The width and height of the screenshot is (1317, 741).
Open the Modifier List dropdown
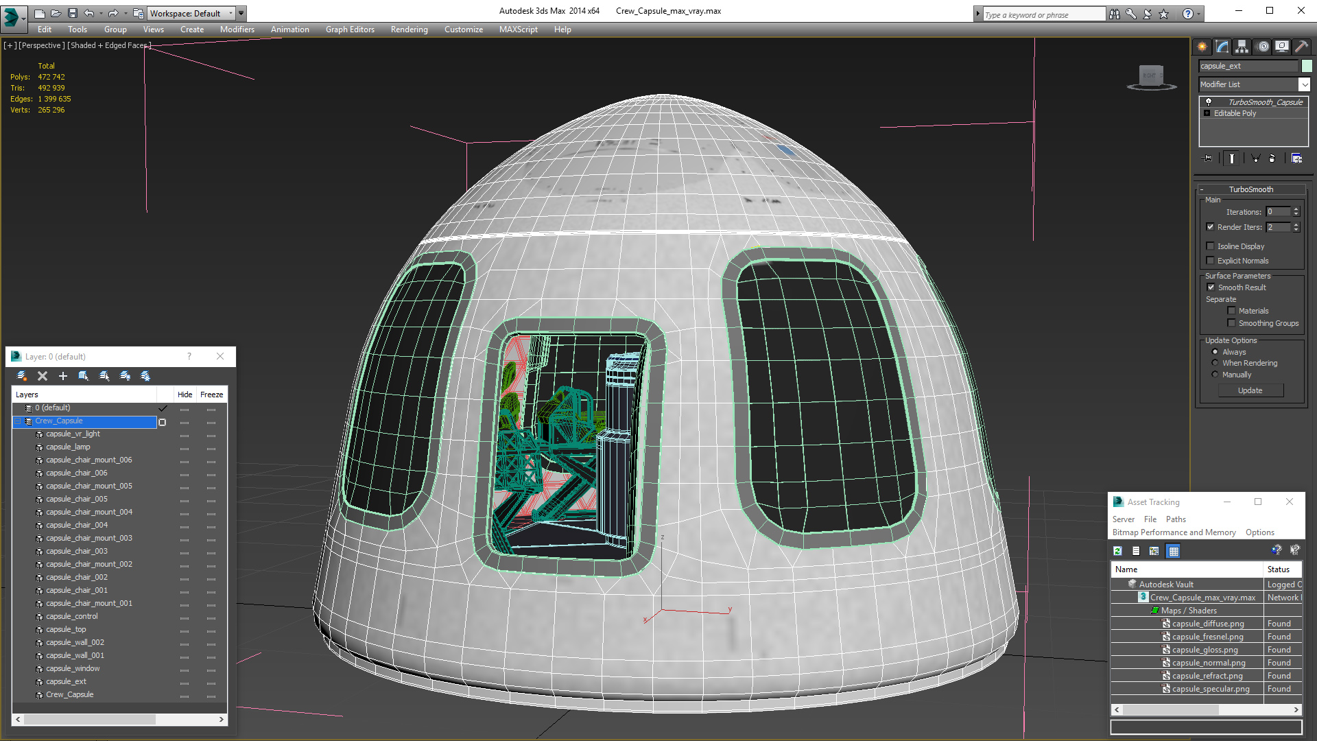[1304, 84]
